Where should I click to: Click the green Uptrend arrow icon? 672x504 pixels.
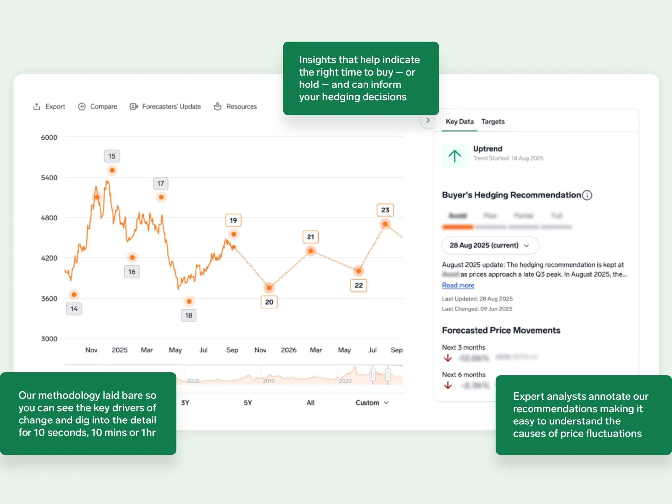pyautogui.click(x=455, y=156)
